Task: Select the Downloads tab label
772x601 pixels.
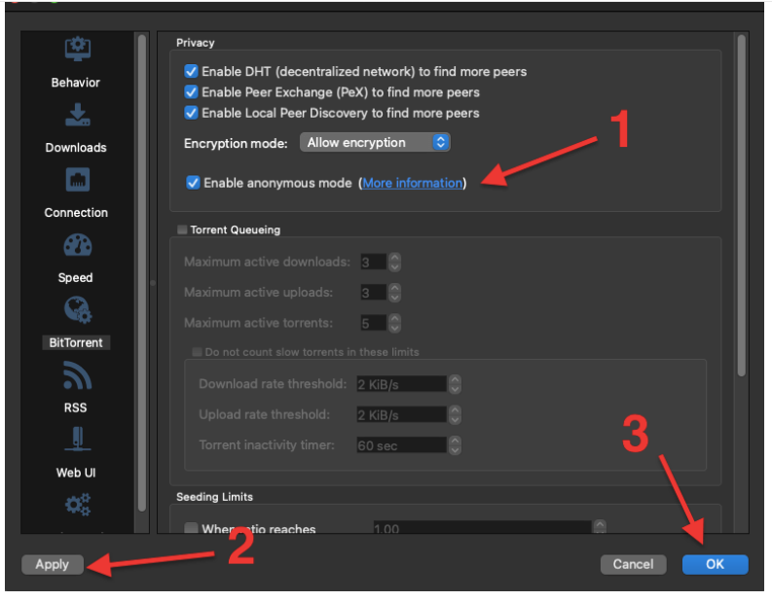Action: pyautogui.click(x=76, y=148)
